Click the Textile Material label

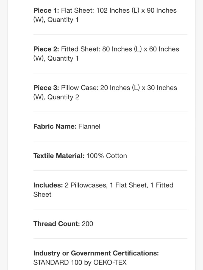coord(59,156)
